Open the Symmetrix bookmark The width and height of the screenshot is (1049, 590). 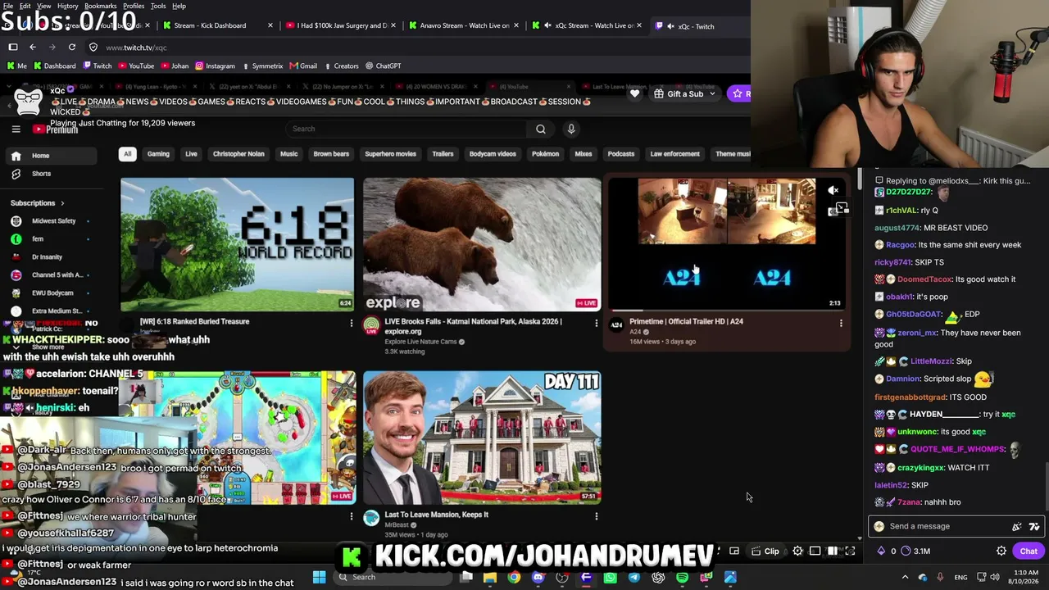point(262,66)
